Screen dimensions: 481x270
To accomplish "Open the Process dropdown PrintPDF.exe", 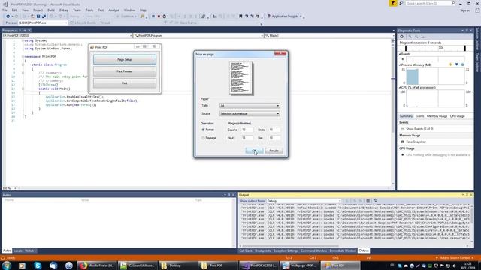I will (x=43, y=22).
